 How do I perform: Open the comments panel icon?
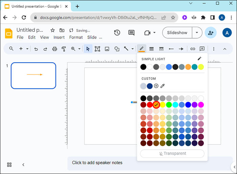(131, 32)
